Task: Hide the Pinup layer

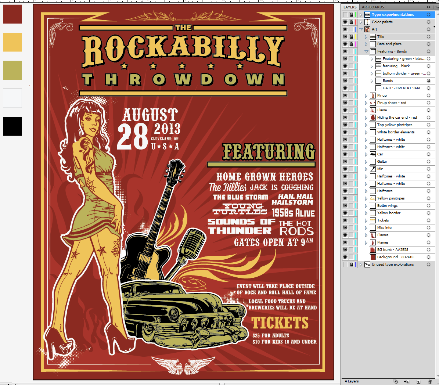Action: (x=345, y=96)
